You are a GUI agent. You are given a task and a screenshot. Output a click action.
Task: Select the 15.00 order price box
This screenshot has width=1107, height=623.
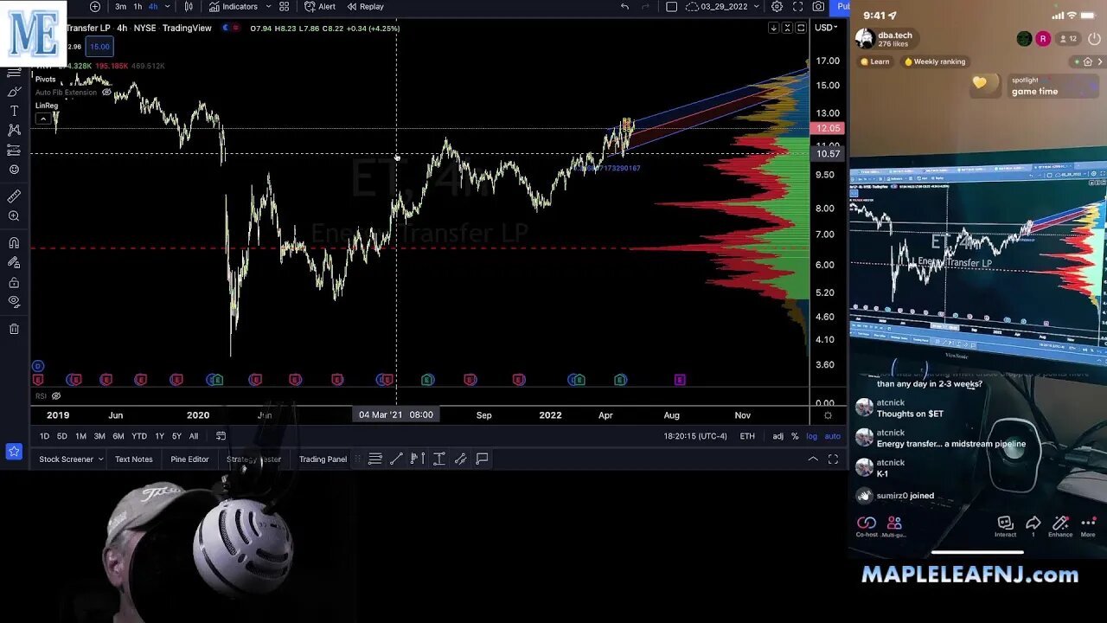tap(99, 47)
